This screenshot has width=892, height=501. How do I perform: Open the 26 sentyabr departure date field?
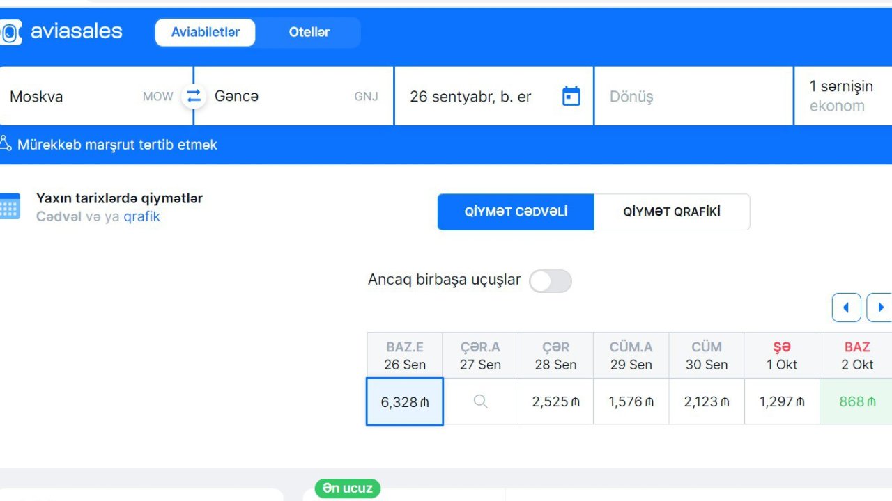(x=494, y=96)
